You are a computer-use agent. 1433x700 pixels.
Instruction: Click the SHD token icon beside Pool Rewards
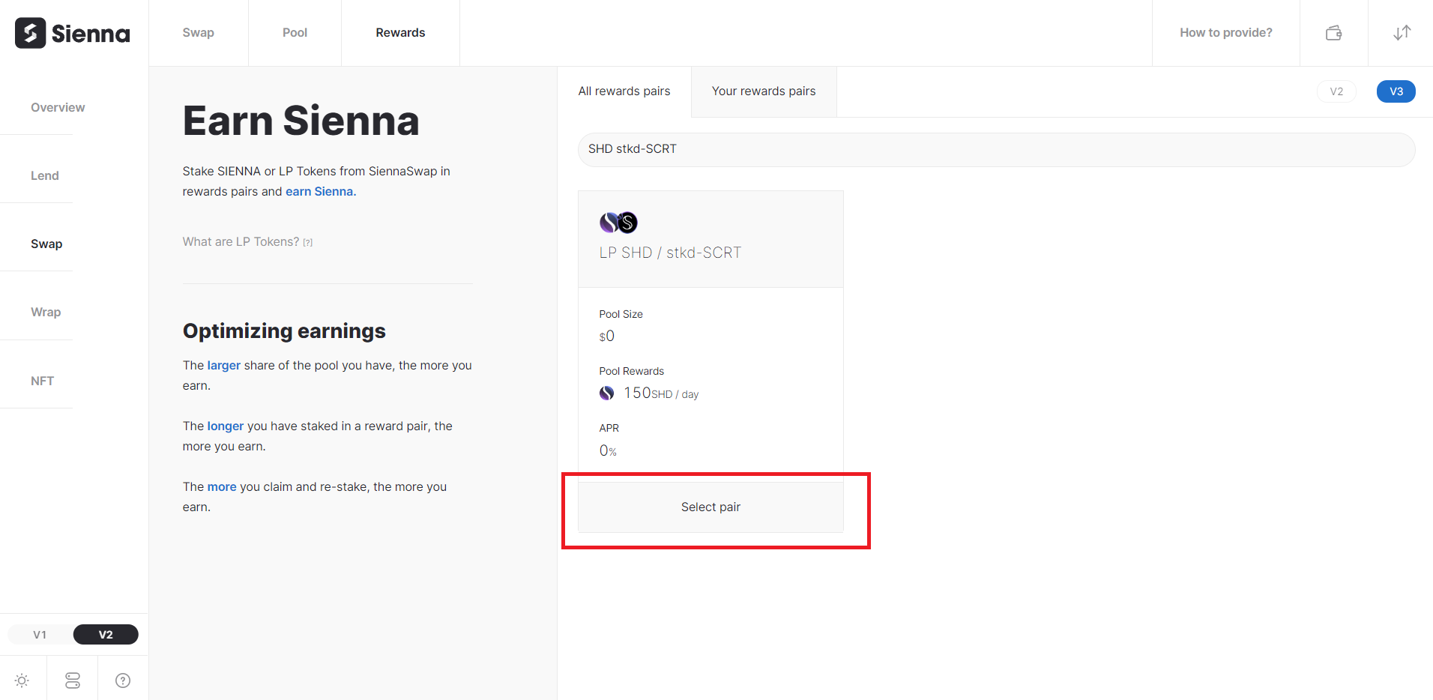607,393
